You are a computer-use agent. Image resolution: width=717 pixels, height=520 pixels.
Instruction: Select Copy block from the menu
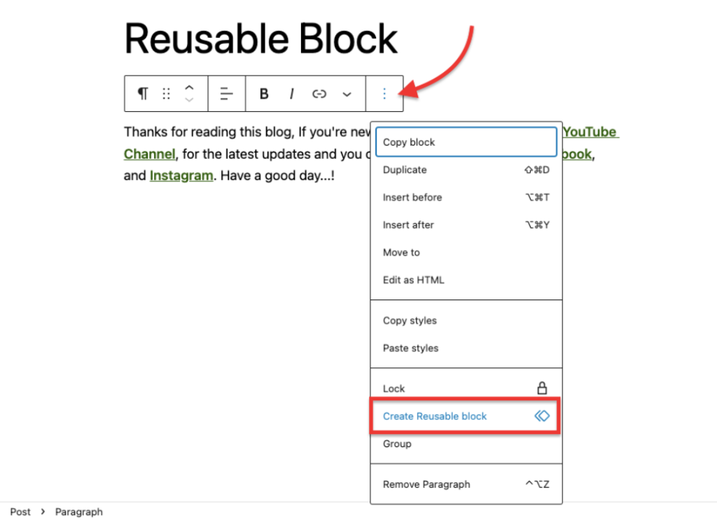(x=466, y=142)
